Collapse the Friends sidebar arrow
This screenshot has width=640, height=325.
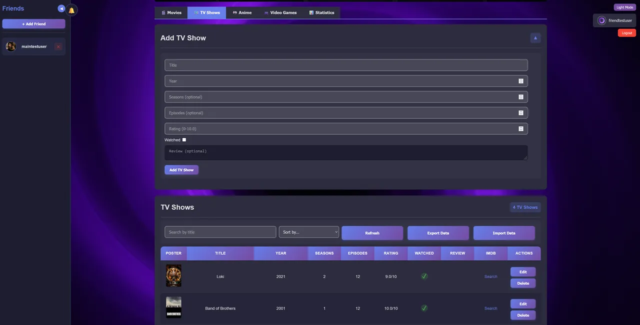pyautogui.click(x=61, y=8)
